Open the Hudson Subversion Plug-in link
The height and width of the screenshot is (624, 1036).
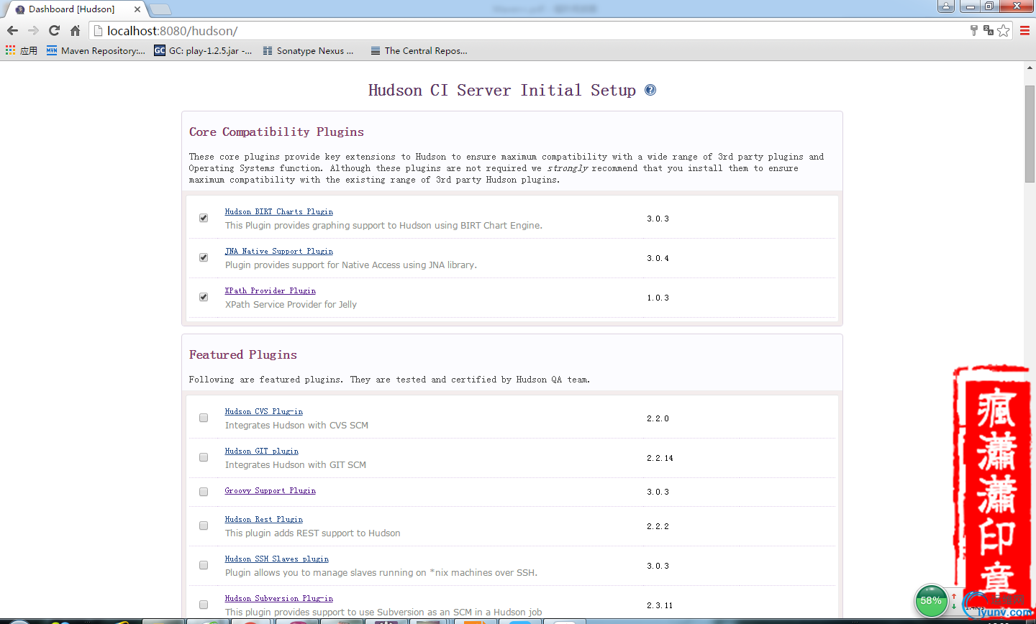tap(279, 598)
